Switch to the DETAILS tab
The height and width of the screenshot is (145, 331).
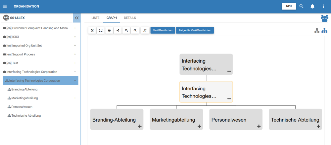pyautogui.click(x=130, y=18)
